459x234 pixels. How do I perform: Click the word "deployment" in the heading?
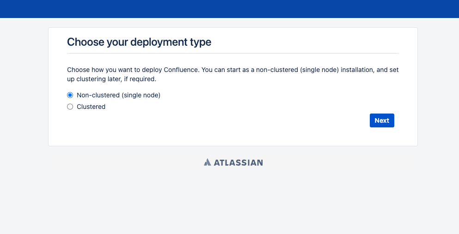pyautogui.click(x=159, y=42)
